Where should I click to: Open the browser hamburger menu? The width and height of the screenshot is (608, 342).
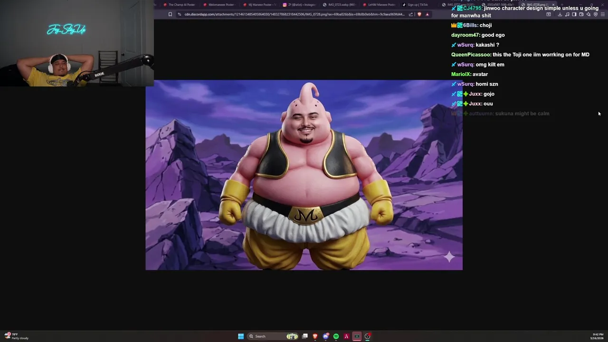[x=603, y=14]
